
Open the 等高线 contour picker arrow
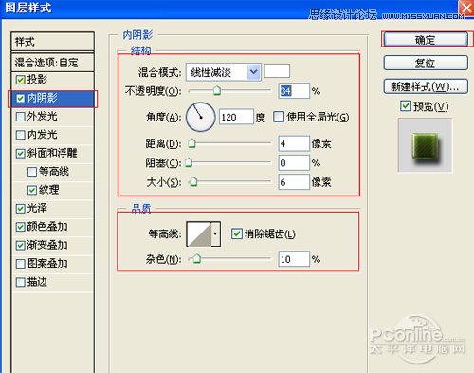click(x=215, y=234)
